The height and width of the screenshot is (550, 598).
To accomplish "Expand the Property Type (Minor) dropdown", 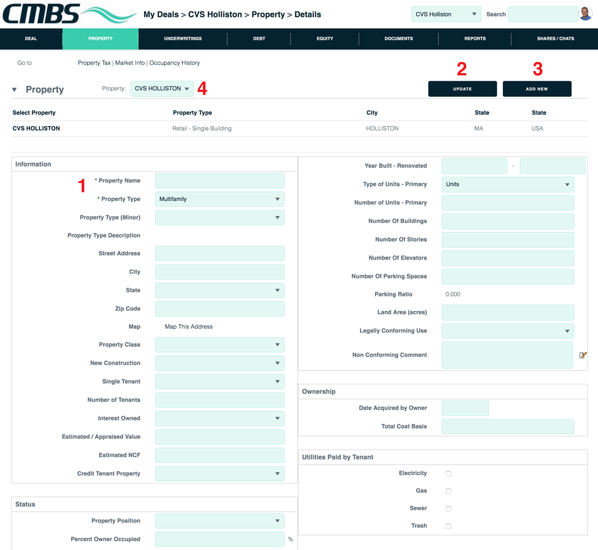I will (x=219, y=217).
